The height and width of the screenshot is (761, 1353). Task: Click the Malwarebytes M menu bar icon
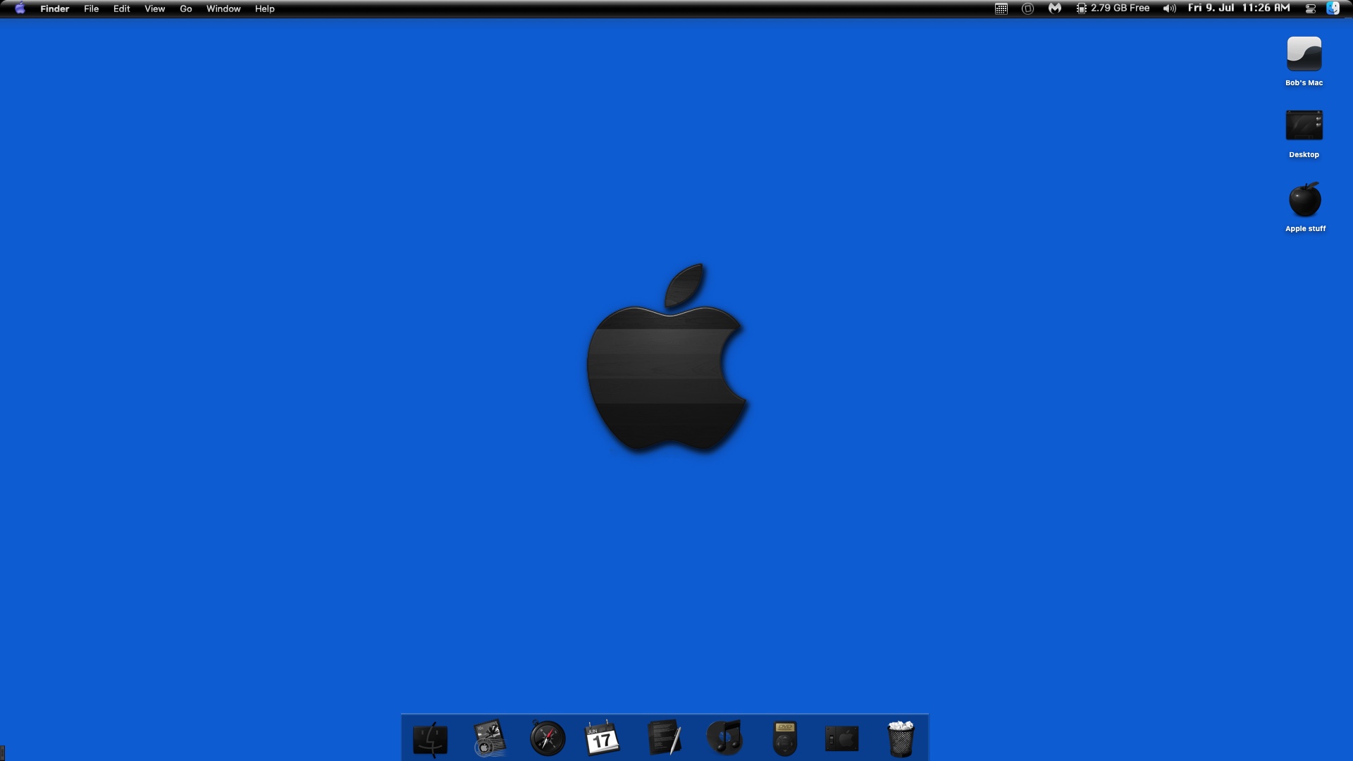coord(1054,8)
